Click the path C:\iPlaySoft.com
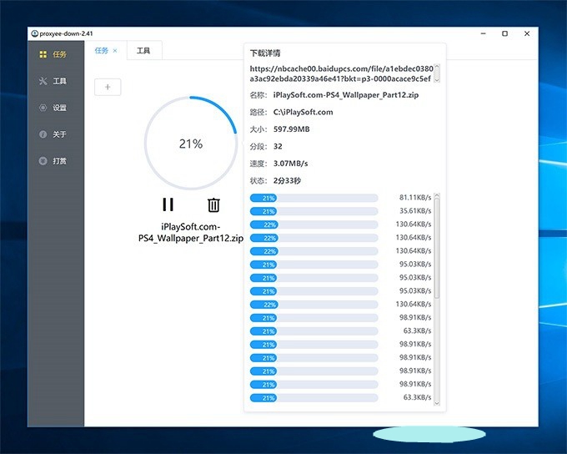This screenshot has width=567, height=454. (x=303, y=112)
